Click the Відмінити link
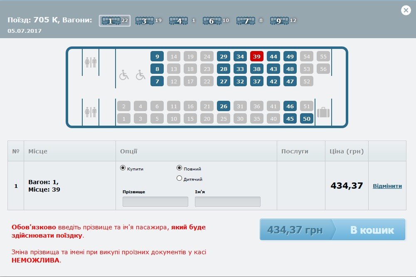This screenshot has width=416, height=277. (387, 186)
